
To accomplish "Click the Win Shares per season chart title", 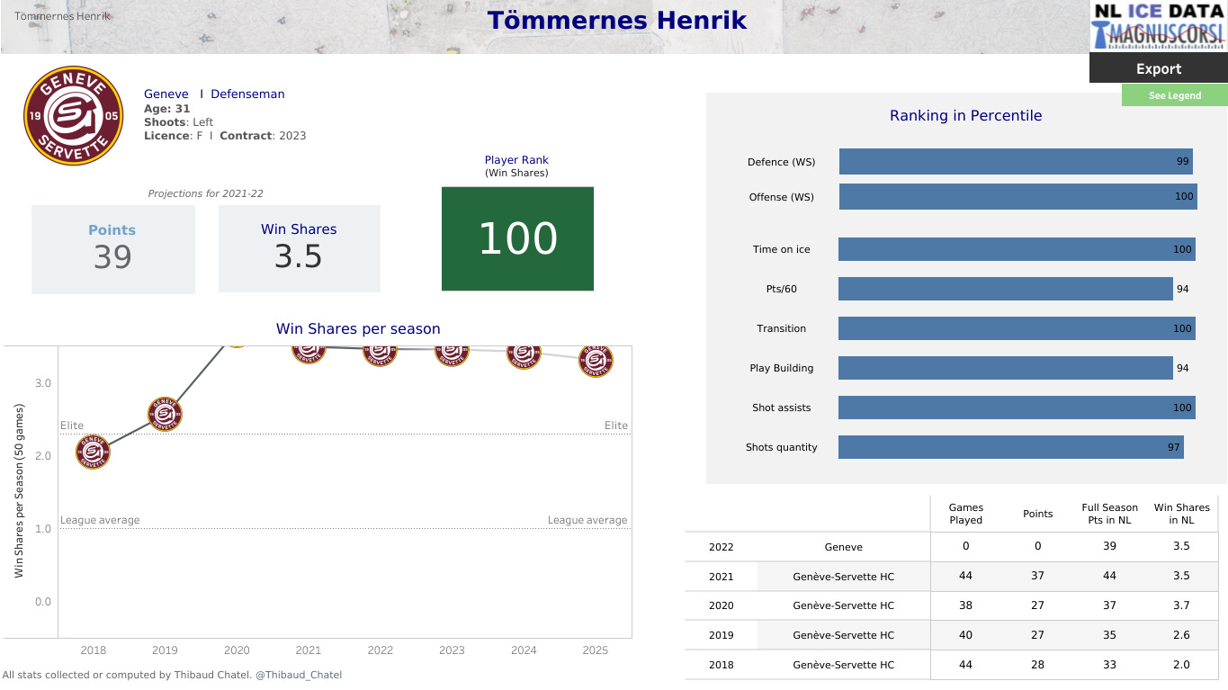I will [x=358, y=329].
